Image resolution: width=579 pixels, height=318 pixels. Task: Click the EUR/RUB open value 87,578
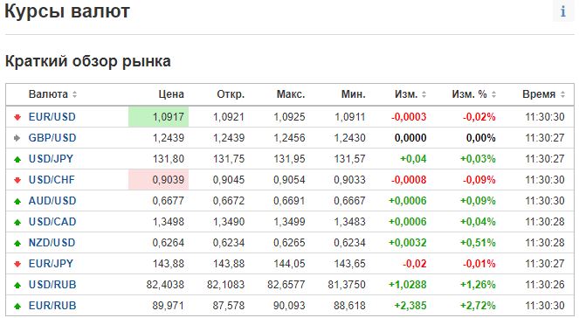[229, 306]
